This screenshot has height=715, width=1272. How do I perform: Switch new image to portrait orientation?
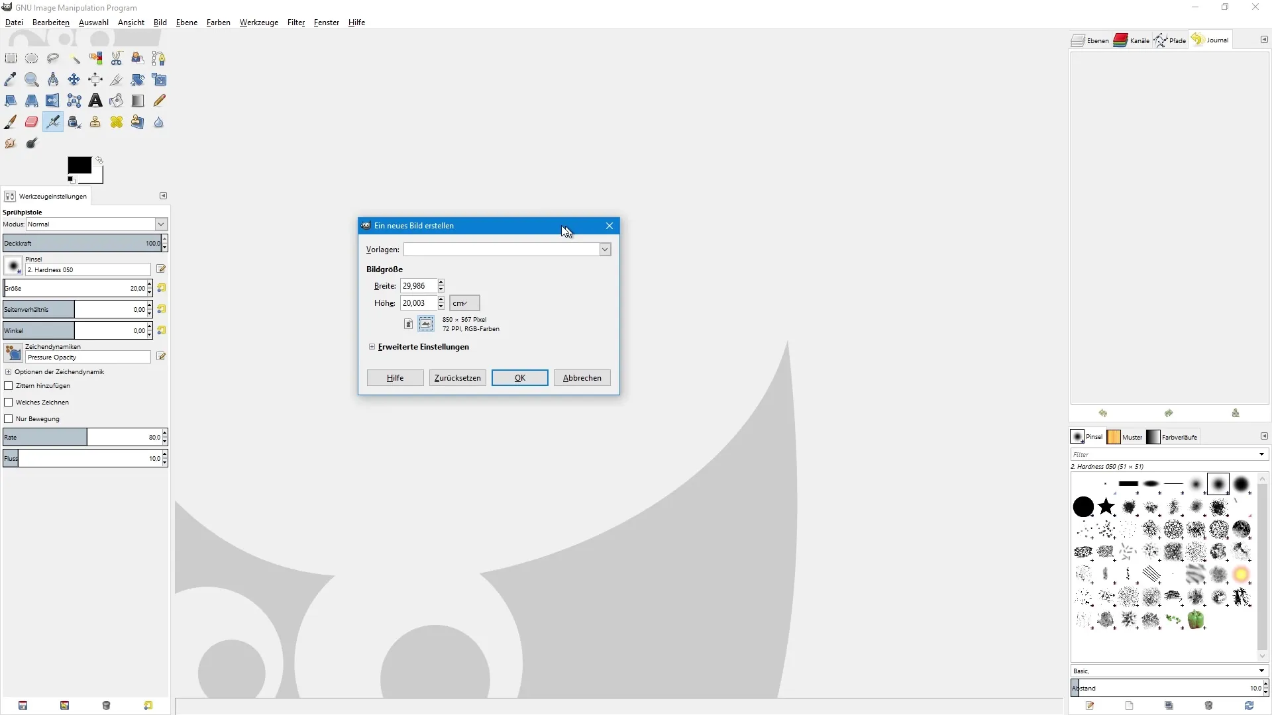point(409,324)
